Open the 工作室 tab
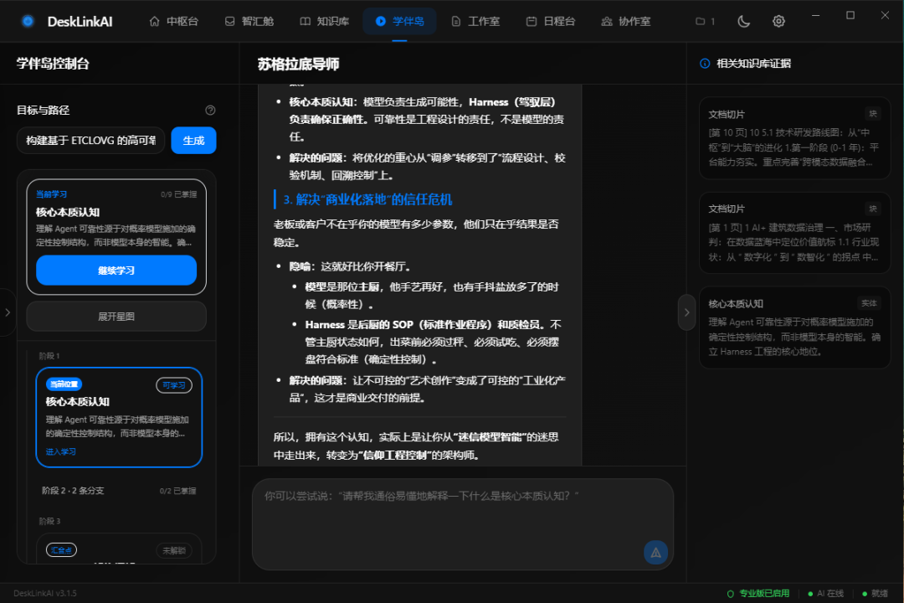The width and height of the screenshot is (904, 603). click(x=475, y=21)
